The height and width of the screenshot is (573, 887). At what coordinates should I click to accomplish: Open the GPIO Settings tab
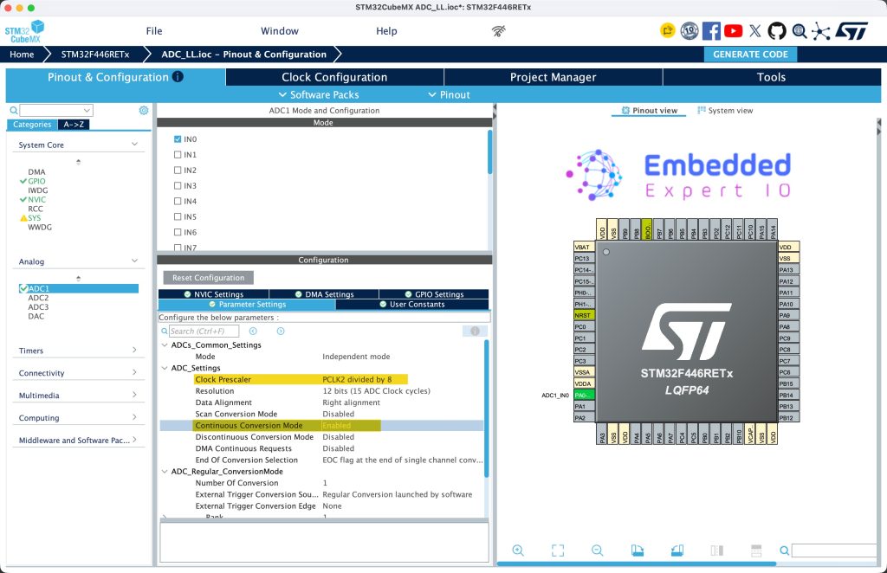click(434, 293)
